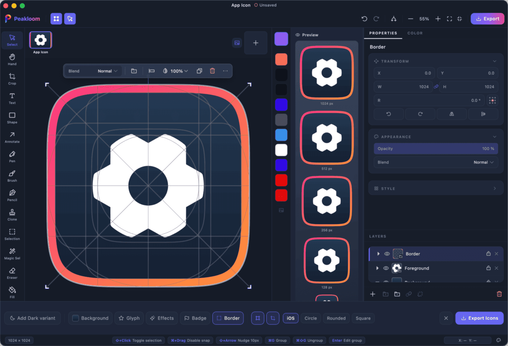
Task: Zoom out with the minus icon
Action: [411, 19]
